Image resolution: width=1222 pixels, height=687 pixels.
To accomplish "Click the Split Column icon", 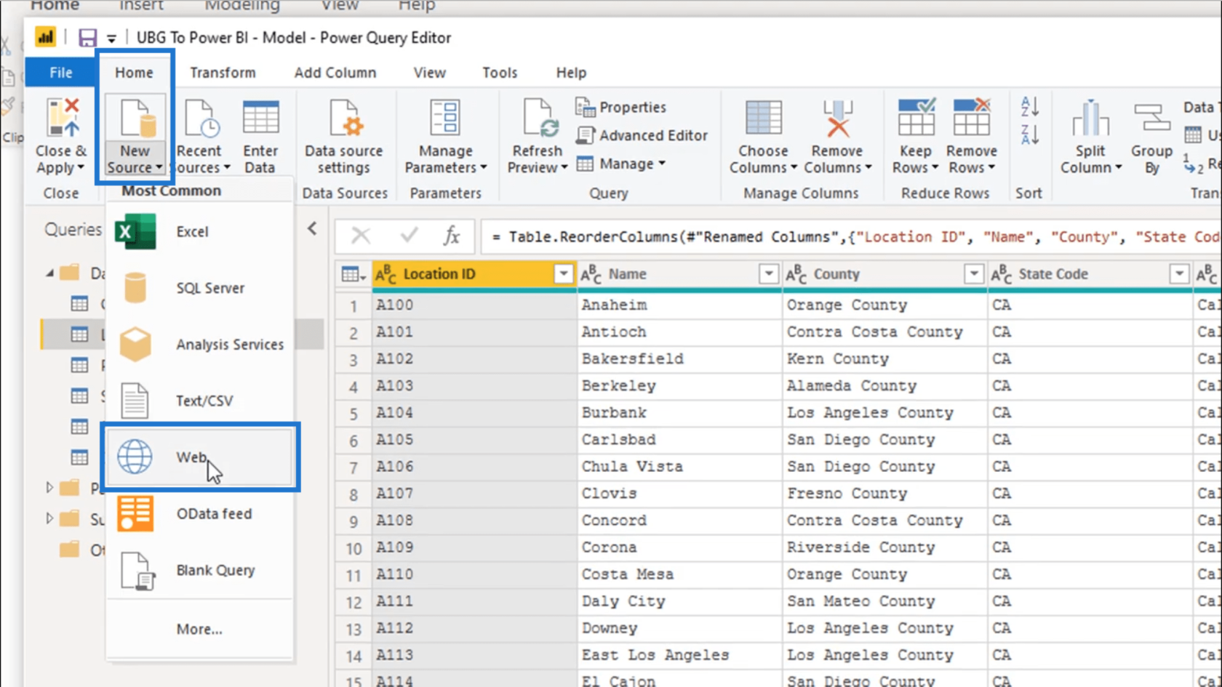I will [1090, 118].
